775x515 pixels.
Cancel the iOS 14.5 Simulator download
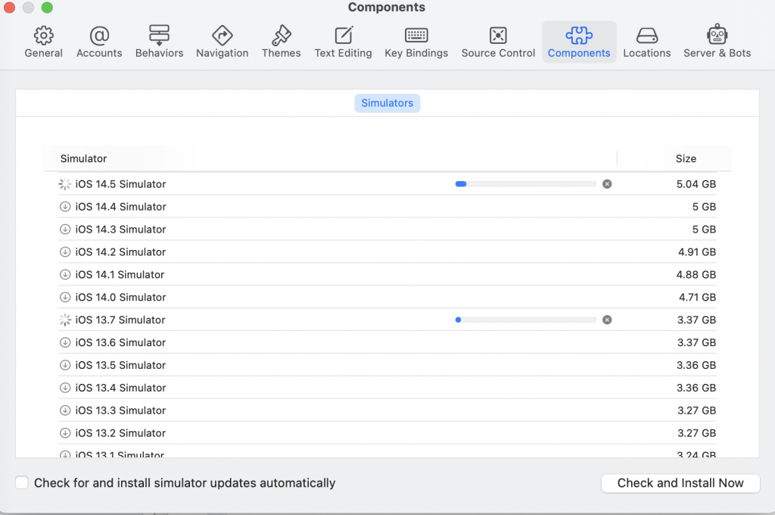tap(607, 184)
